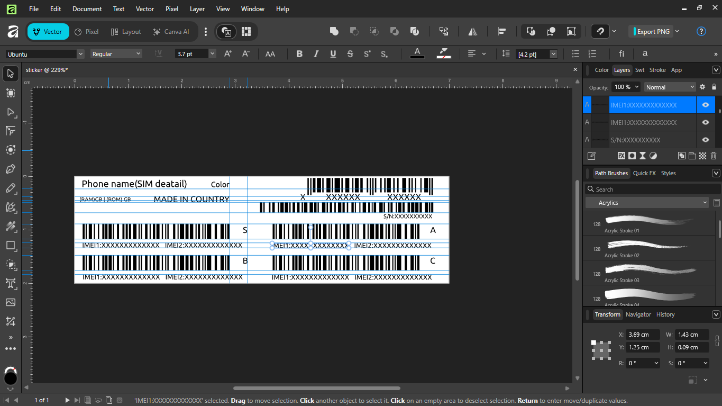
Task: Show more tools via three dots
Action: point(11,349)
